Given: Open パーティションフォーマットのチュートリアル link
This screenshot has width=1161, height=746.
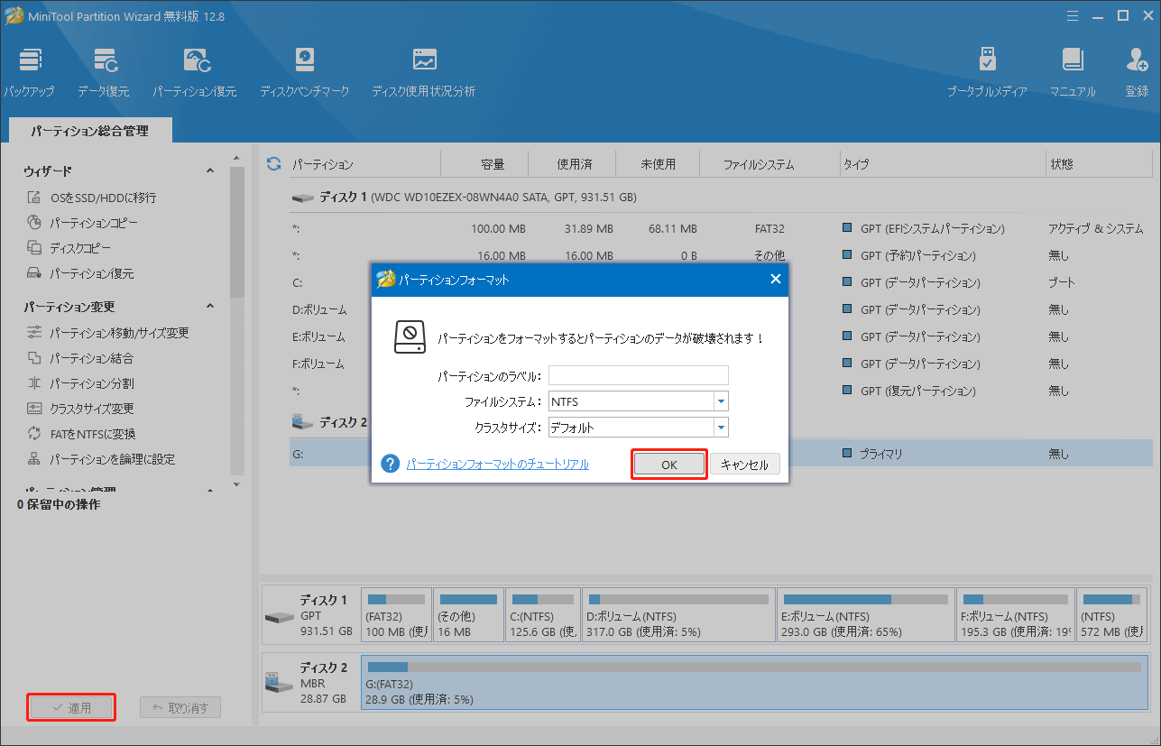Looking at the screenshot, I should click(498, 464).
